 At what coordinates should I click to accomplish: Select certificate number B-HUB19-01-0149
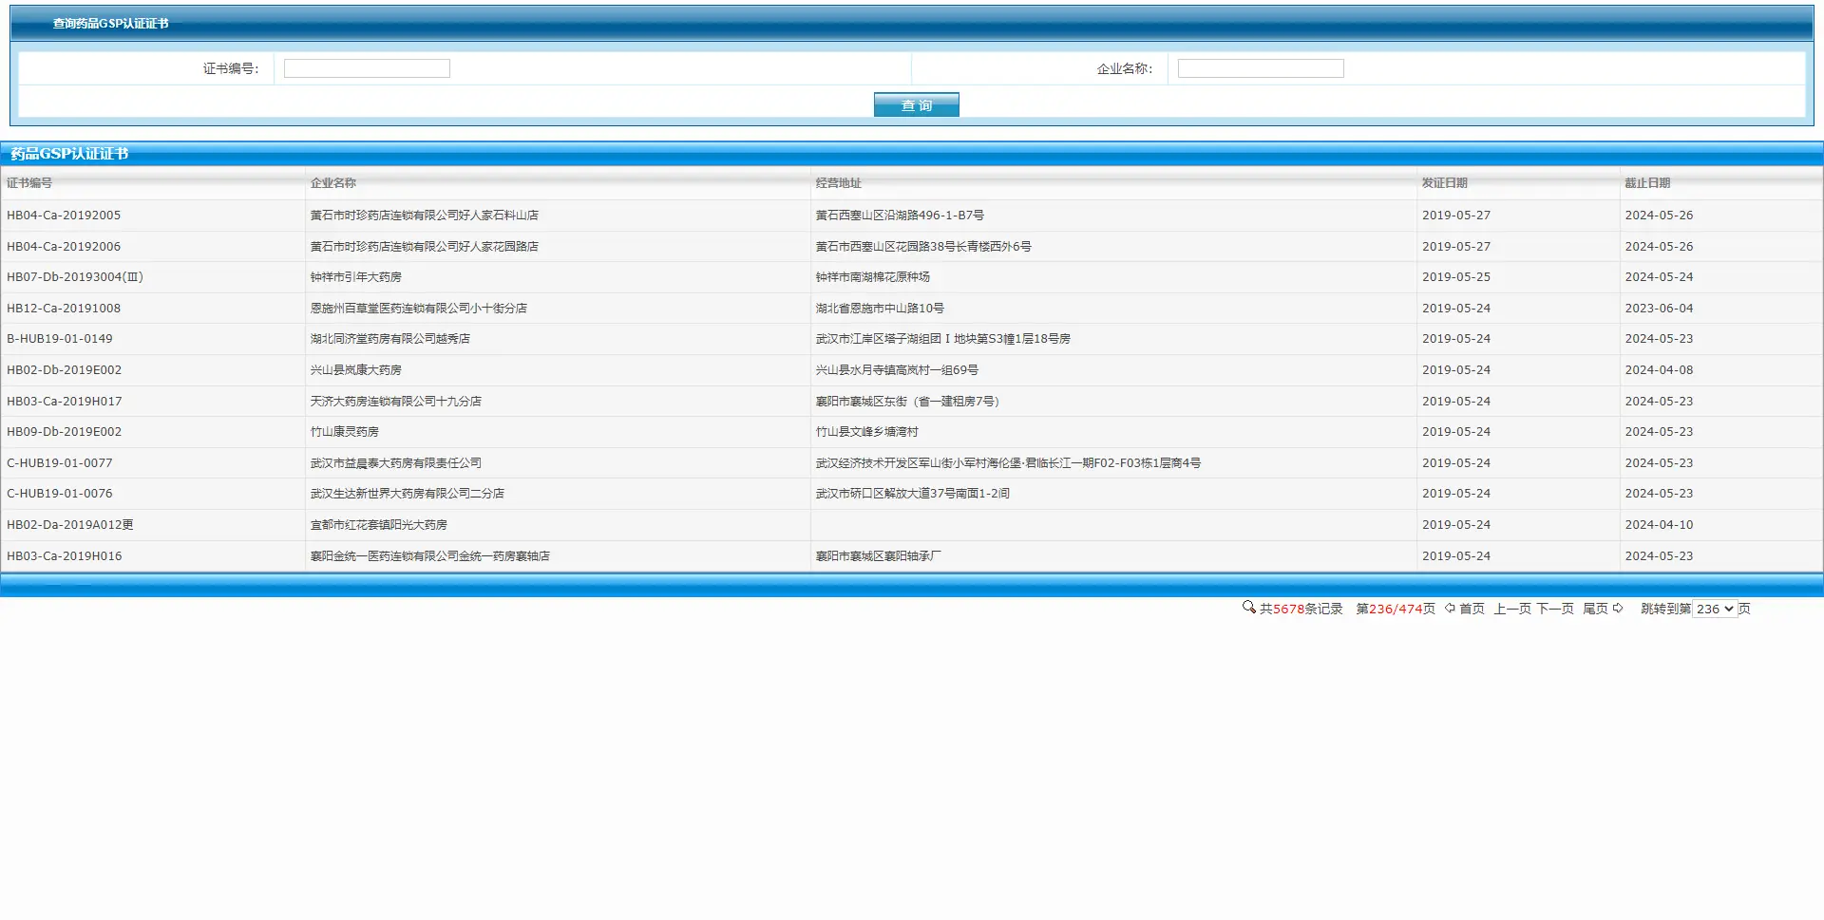click(60, 339)
